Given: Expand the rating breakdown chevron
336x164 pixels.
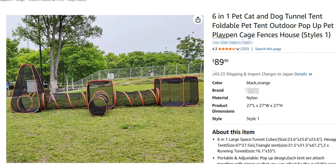Looking at the screenshot, I should (x=238, y=49).
